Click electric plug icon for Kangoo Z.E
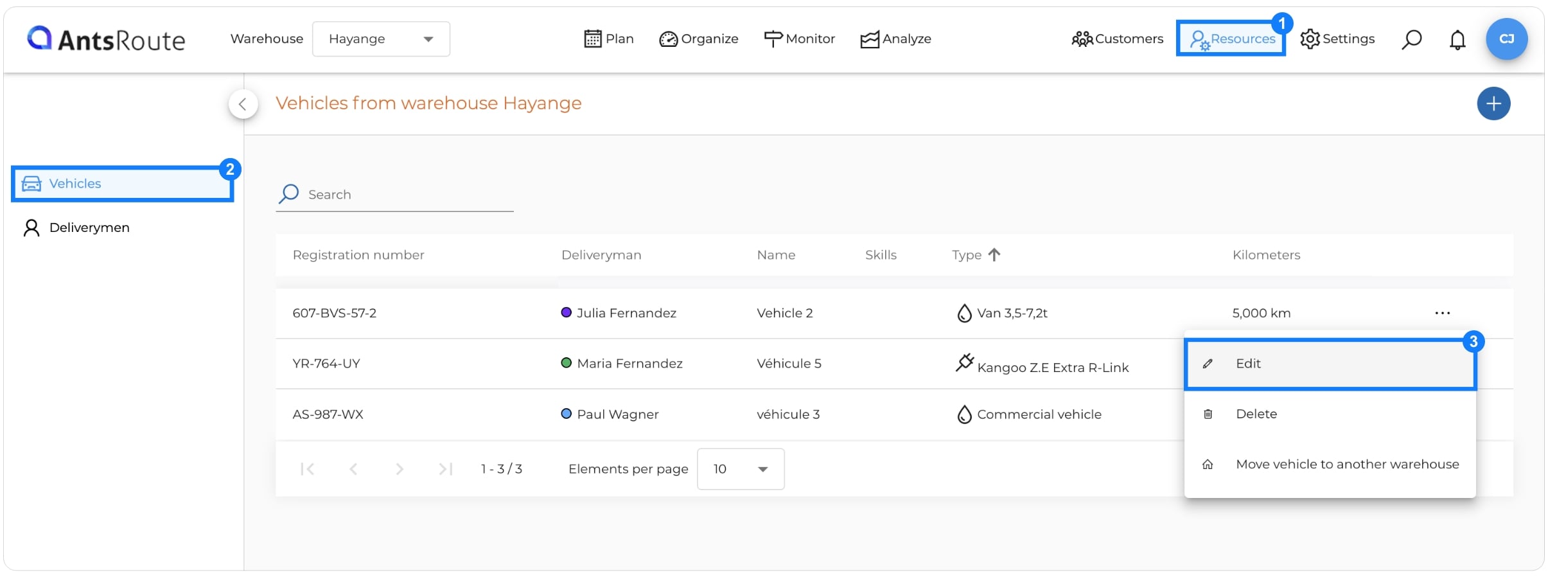This screenshot has width=1548, height=577. click(x=965, y=362)
